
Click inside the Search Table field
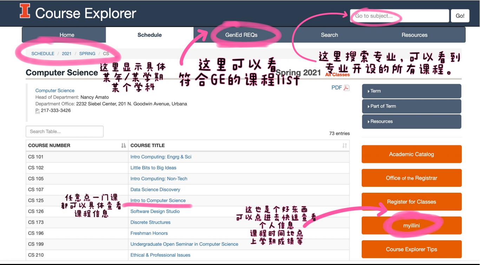[x=64, y=131]
